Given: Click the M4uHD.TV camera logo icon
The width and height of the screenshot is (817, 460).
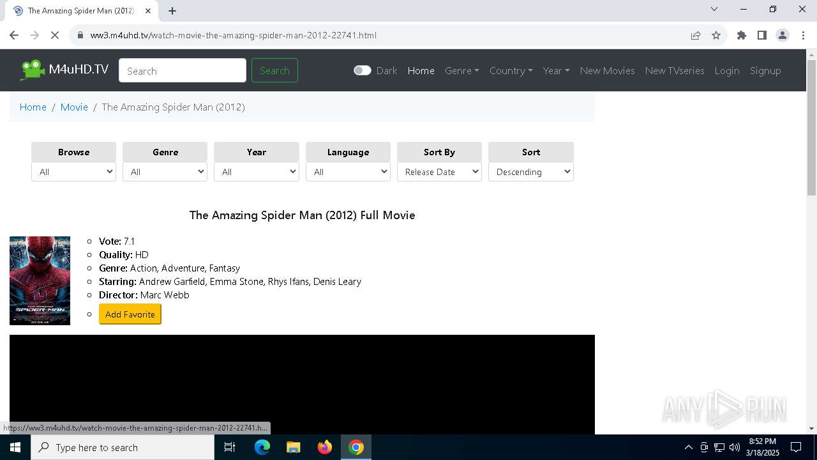Looking at the screenshot, I should click(x=32, y=70).
